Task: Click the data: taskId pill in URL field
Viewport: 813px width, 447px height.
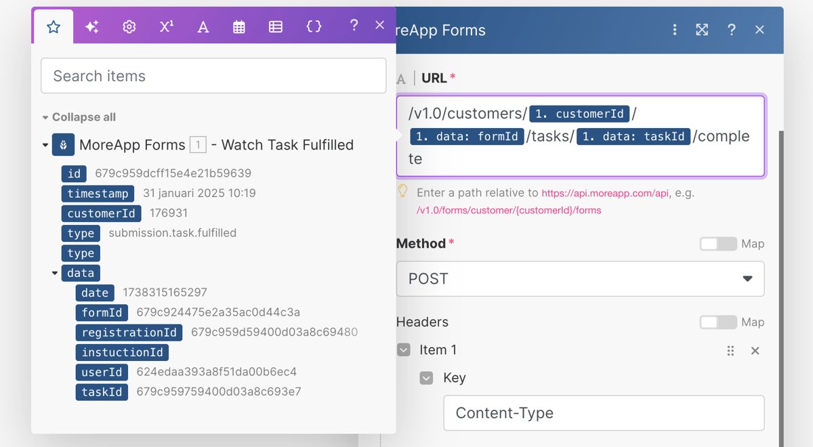Action: 633,136
